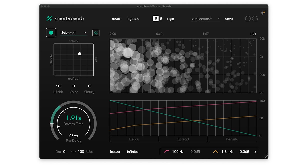This screenshot has height=165, width=308.
Task: Click the 1.91 time axis label
Action: coord(253,34)
